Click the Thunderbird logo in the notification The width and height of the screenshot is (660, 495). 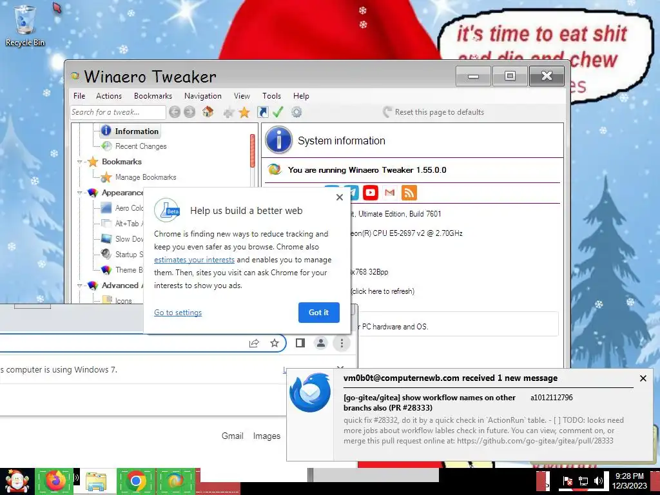pos(310,392)
